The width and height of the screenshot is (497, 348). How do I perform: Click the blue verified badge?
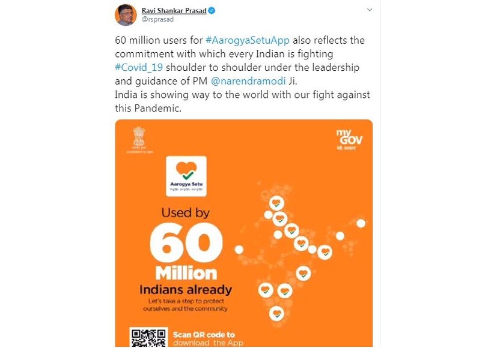click(x=213, y=10)
